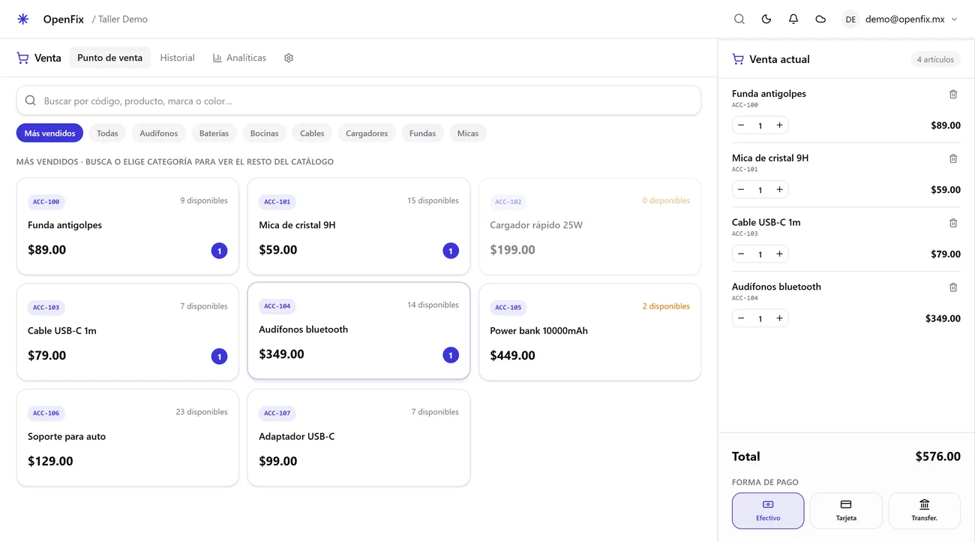Open the search icon in top bar
Image resolution: width=975 pixels, height=542 pixels.
[x=739, y=20]
